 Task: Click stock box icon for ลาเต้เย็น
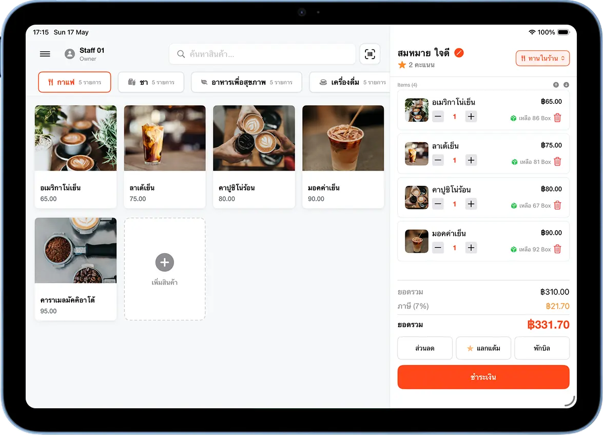[x=514, y=162]
